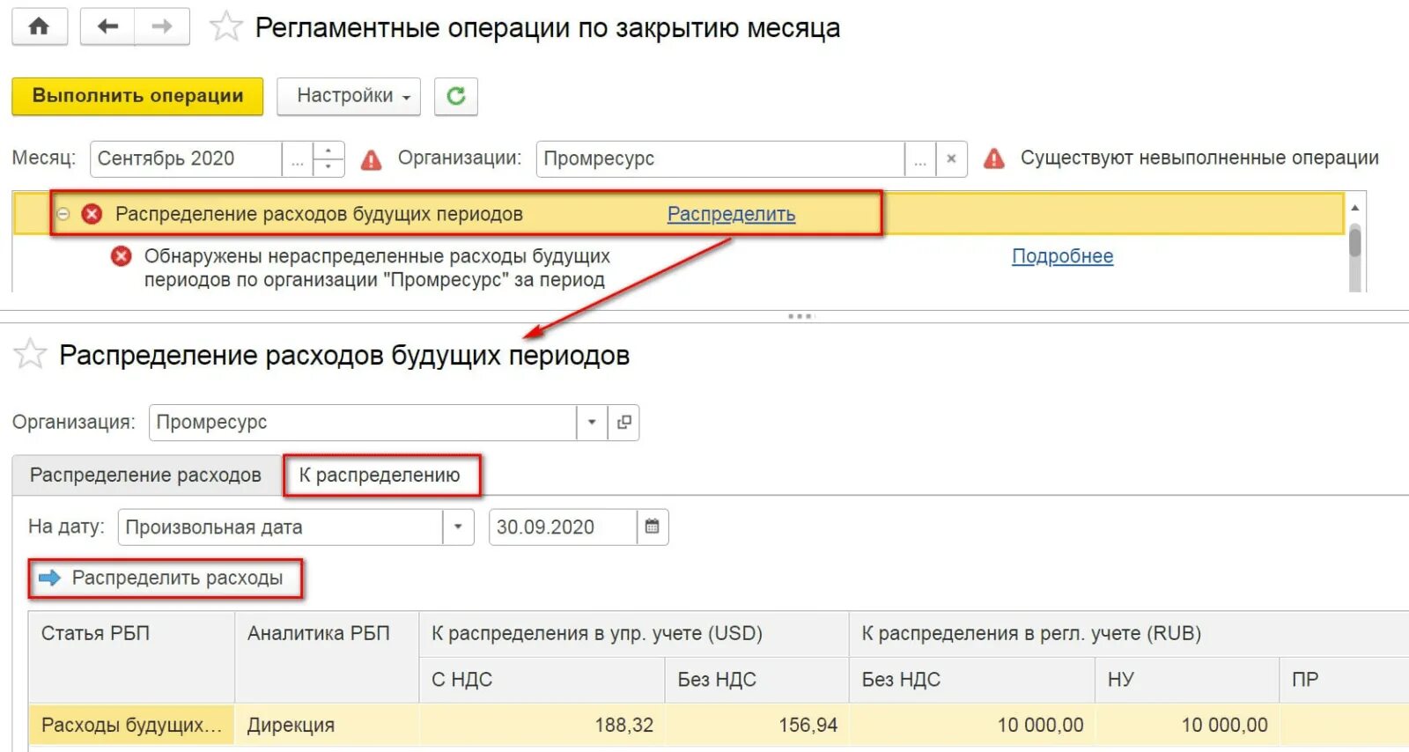The image size is (1409, 752).
Task: Click the month stepper arrows
Action: [x=328, y=159]
